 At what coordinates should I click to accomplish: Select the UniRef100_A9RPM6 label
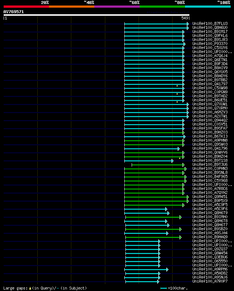tap(210, 269)
